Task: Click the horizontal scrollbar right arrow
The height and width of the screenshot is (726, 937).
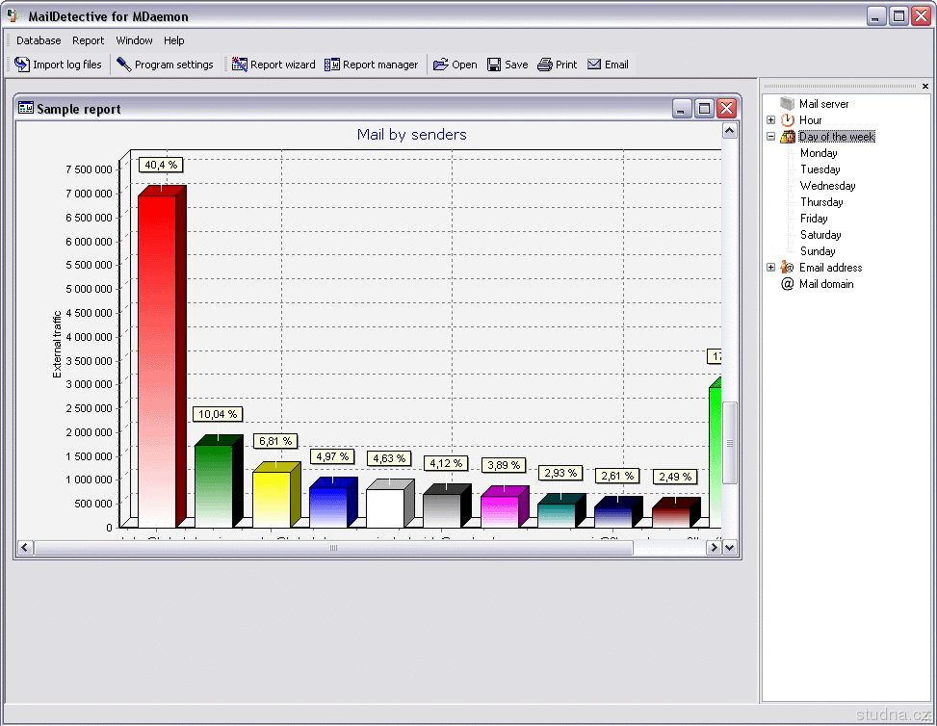Action: [x=714, y=548]
